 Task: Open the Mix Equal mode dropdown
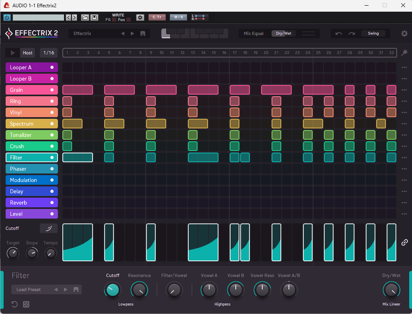(253, 33)
